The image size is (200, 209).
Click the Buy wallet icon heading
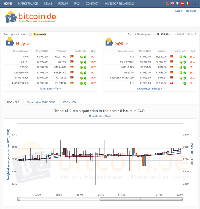point(10,42)
